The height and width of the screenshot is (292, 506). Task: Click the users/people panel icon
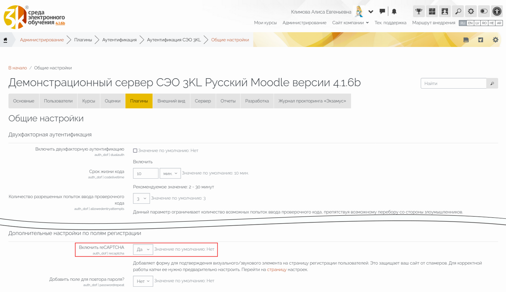point(445,12)
